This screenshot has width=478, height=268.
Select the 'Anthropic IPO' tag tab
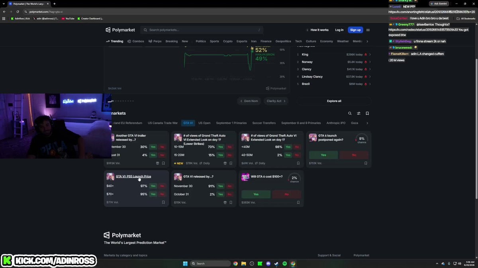click(336, 123)
